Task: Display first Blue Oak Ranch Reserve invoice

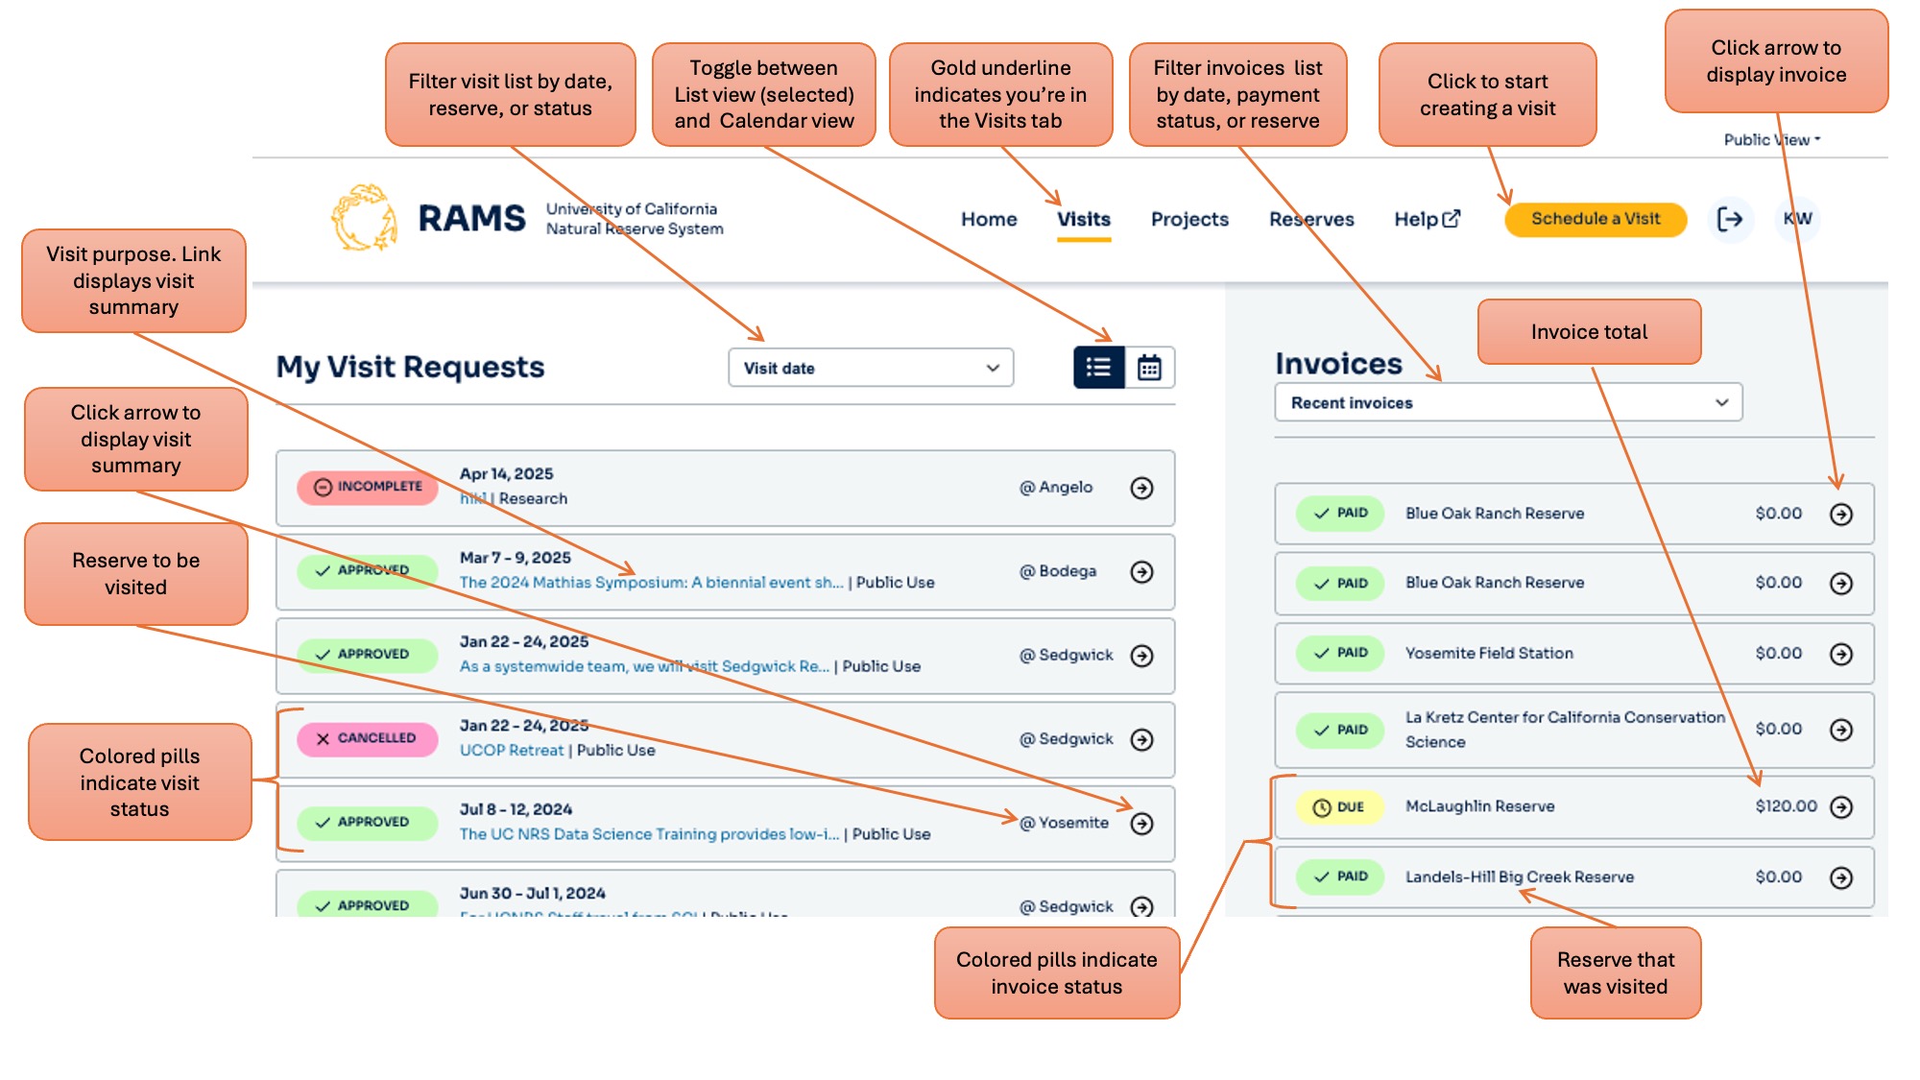Action: (1840, 515)
